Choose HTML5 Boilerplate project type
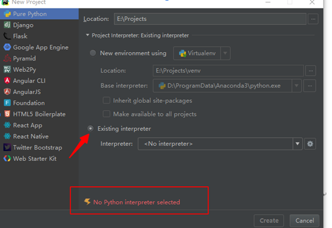Screen dimensions: 332x228 click(x=39, y=114)
